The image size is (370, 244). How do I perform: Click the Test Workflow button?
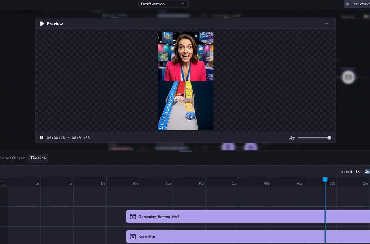[x=357, y=4]
